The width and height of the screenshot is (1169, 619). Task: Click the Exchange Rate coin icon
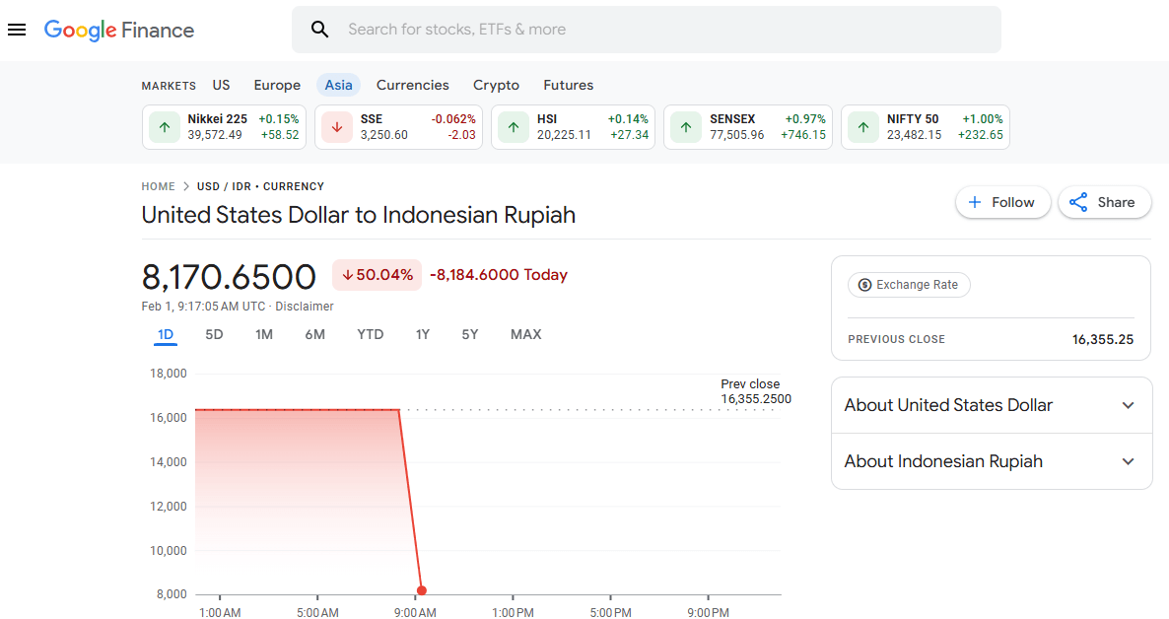pos(864,285)
